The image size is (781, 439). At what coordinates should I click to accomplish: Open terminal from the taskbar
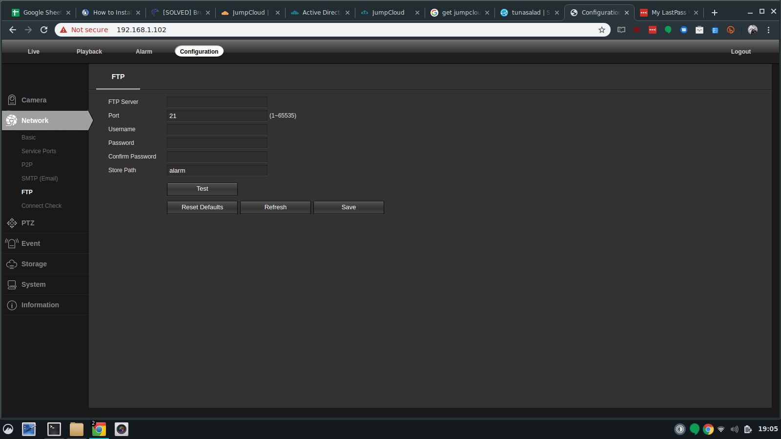[x=54, y=429]
